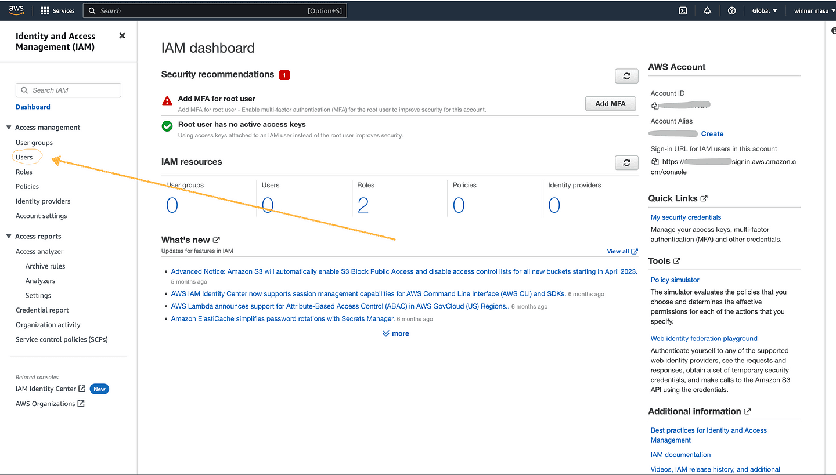
Task: Close the IAM navigation panel
Action: pyautogui.click(x=122, y=35)
